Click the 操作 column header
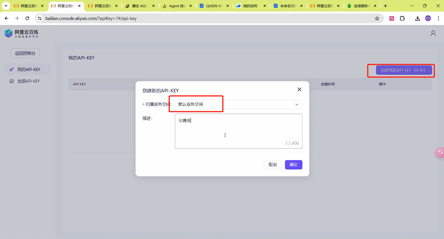Screen dimensions: 444x239 pyautogui.click(x=382, y=84)
